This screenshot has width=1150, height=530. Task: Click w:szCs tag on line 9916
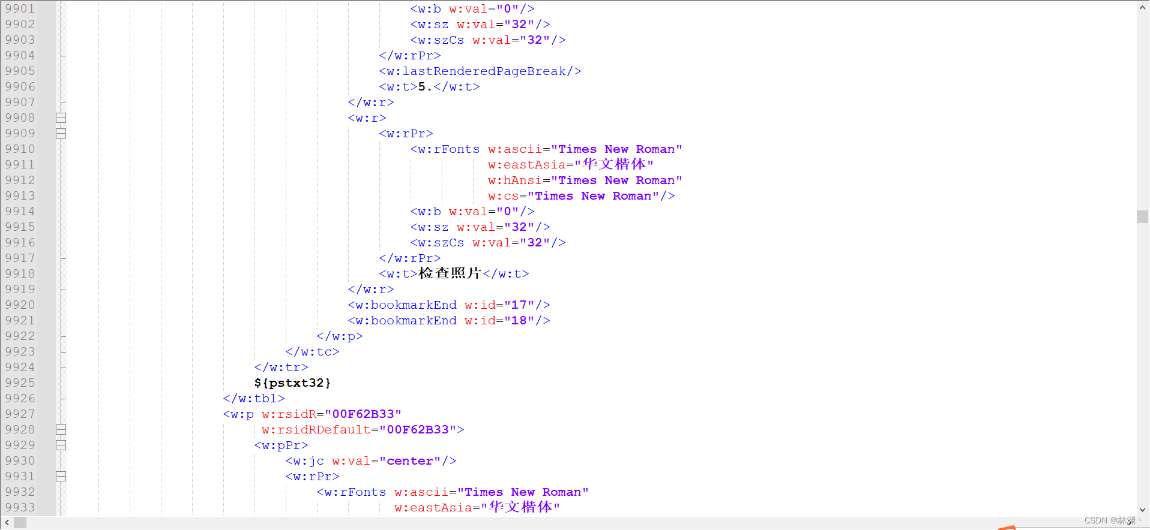488,243
